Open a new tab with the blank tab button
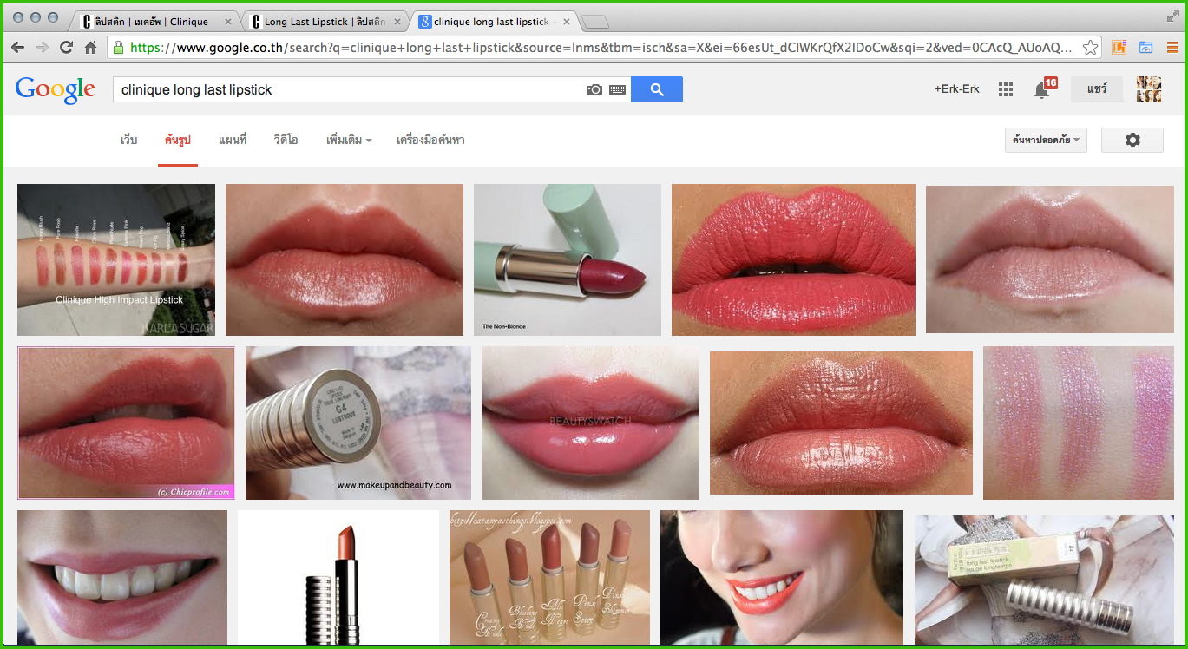The height and width of the screenshot is (649, 1188). click(x=594, y=22)
